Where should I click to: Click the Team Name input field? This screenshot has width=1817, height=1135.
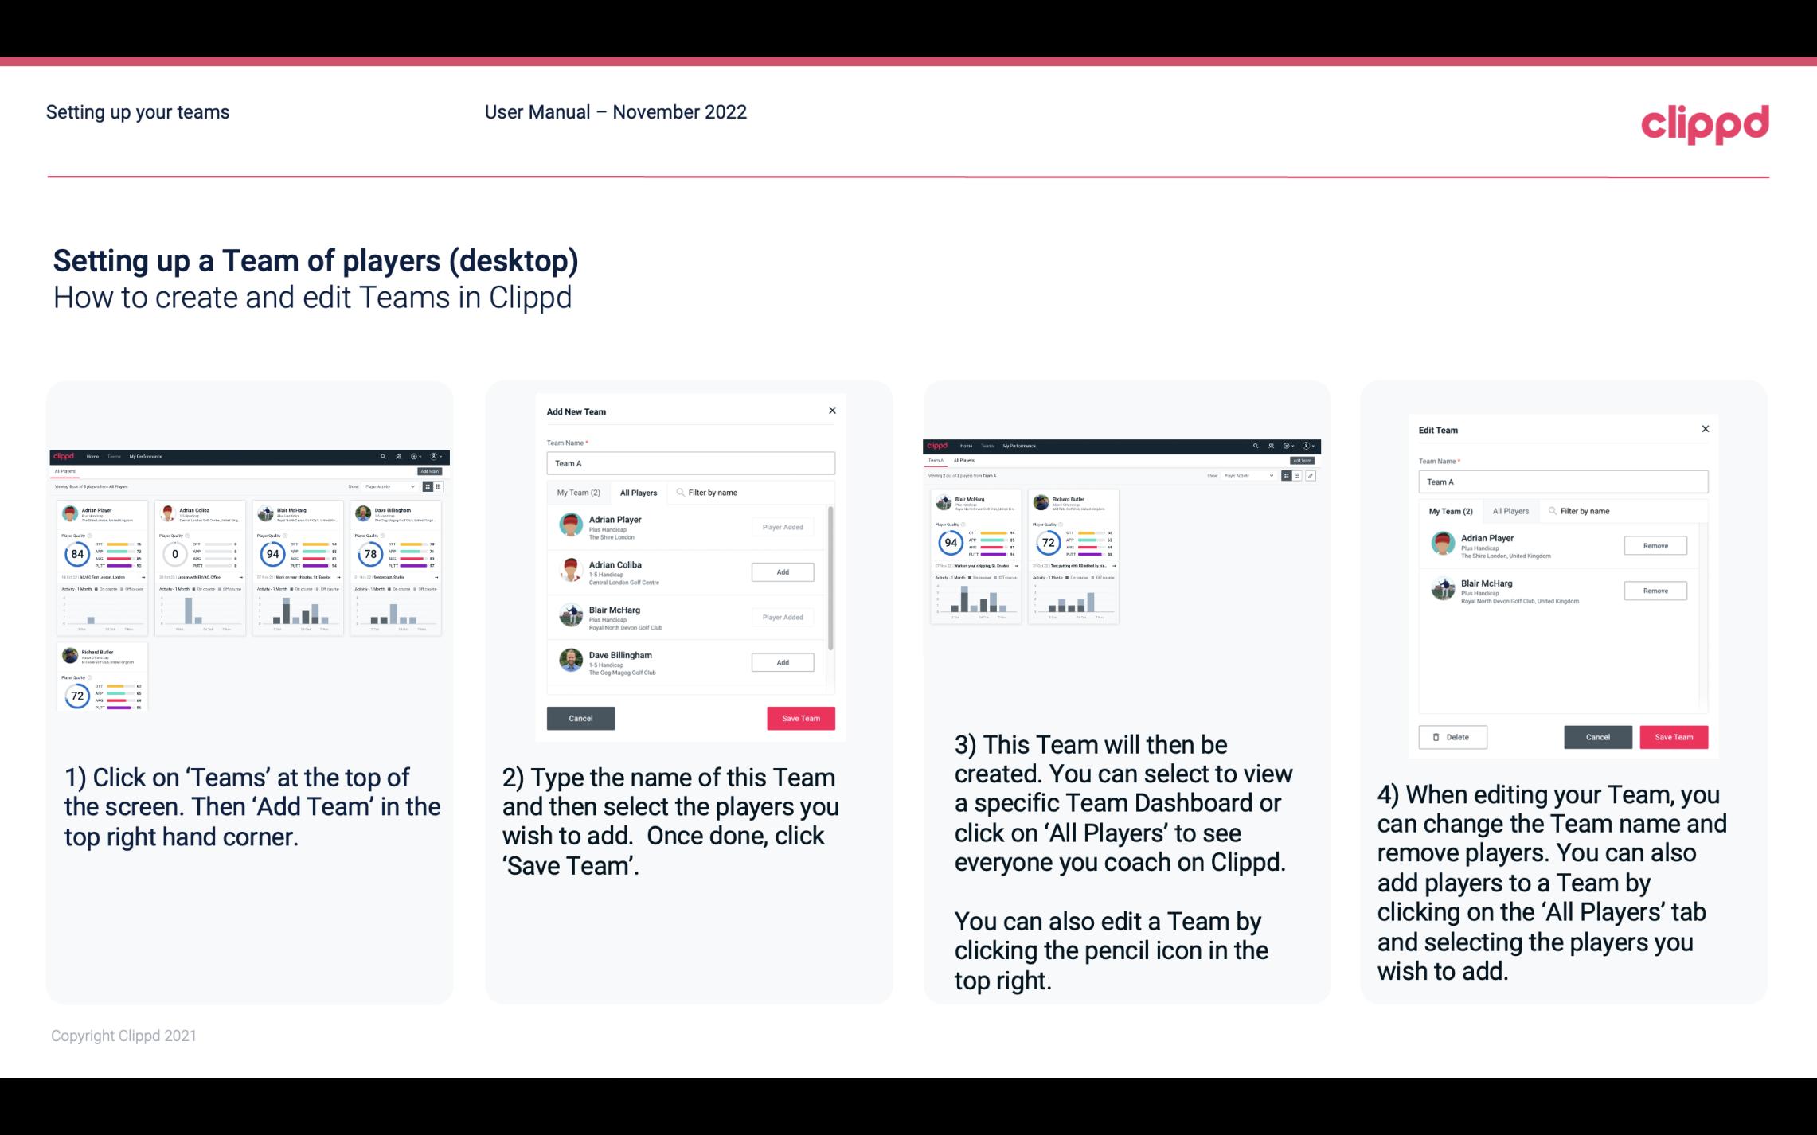click(x=690, y=462)
